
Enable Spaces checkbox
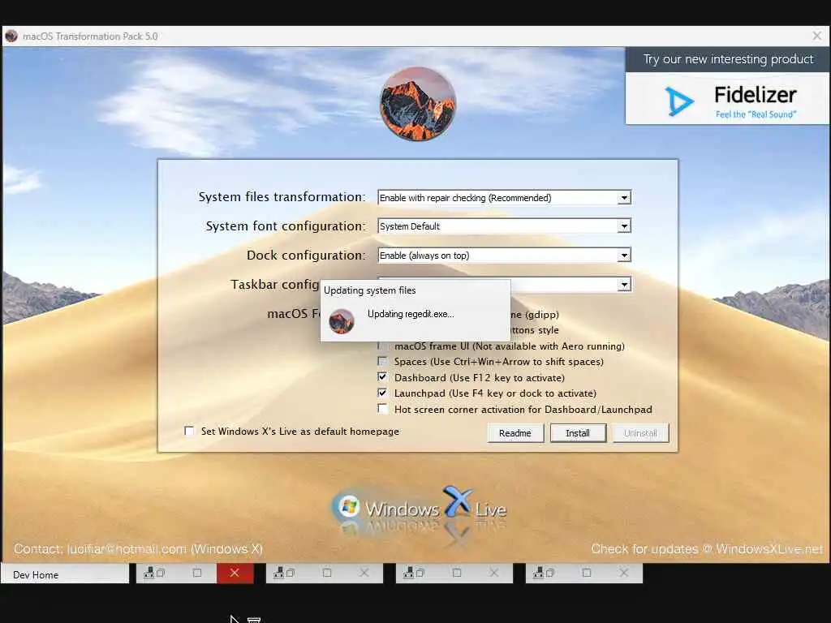(x=382, y=361)
